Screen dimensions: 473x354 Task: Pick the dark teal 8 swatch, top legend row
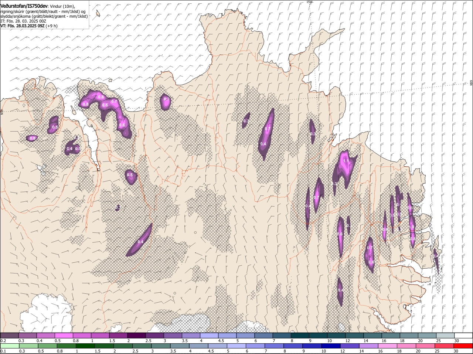tap(300, 335)
